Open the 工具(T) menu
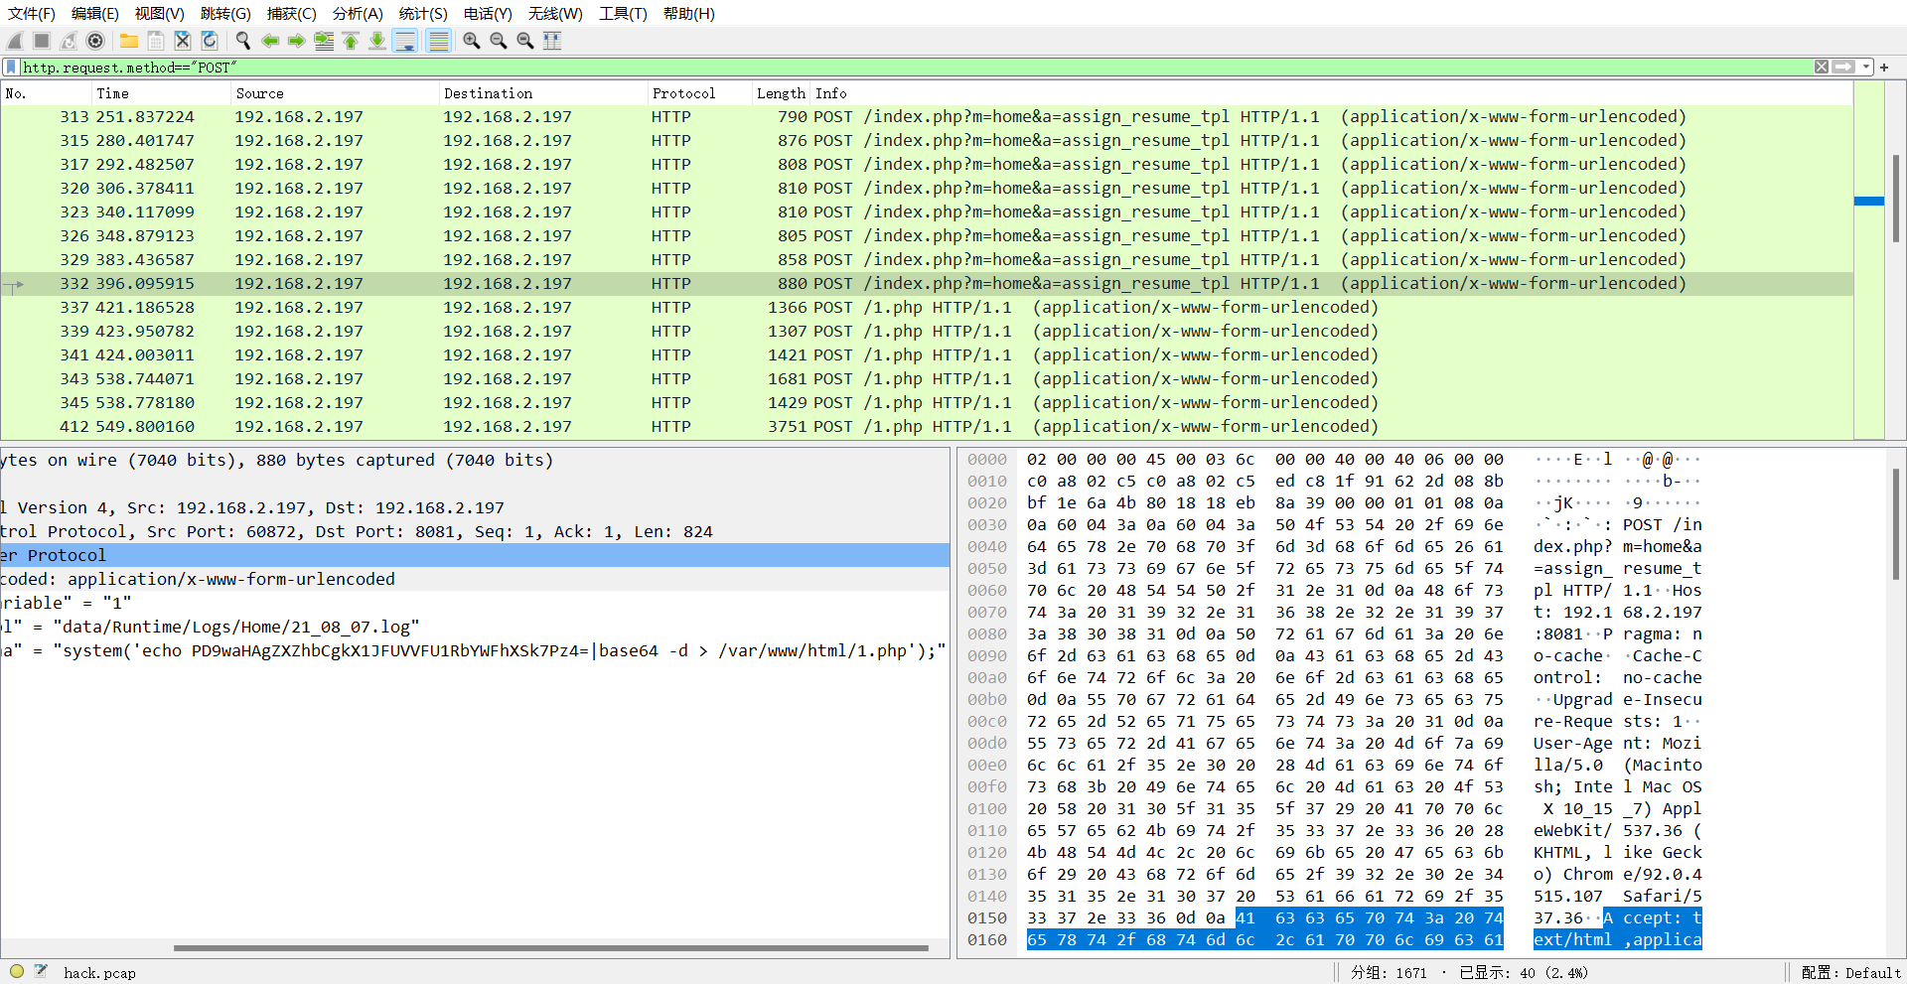This screenshot has height=984, width=1907. [x=623, y=13]
